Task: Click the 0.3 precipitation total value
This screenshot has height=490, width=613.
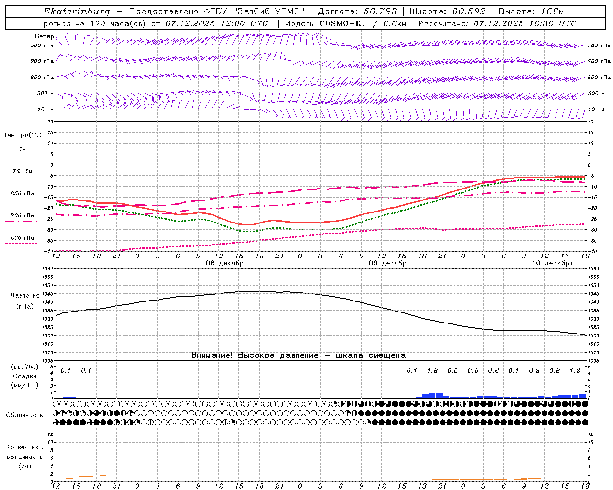Action: pos(534,370)
